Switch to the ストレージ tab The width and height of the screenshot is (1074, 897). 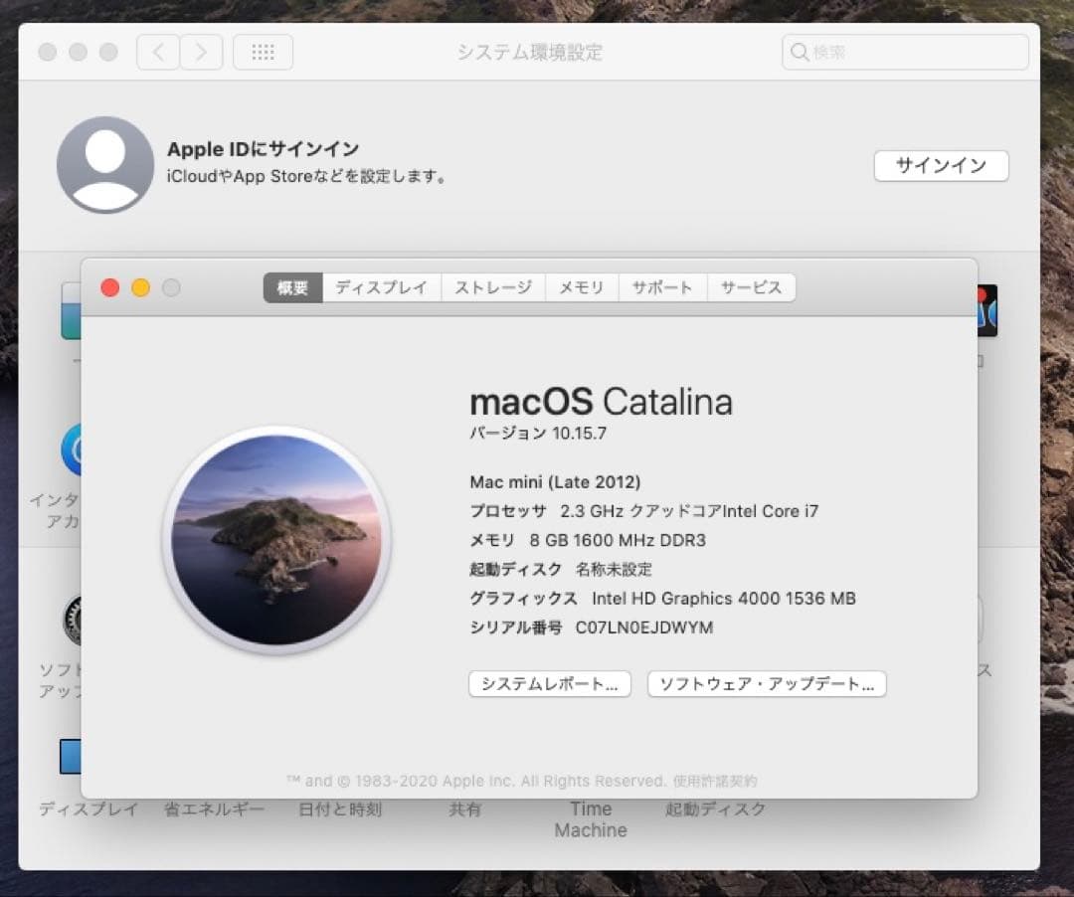(x=493, y=287)
